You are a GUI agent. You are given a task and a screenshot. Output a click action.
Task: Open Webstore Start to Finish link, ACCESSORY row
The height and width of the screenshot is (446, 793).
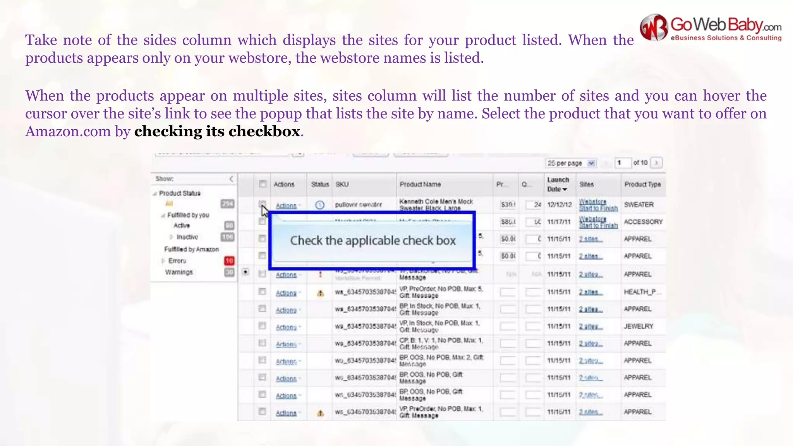tap(598, 222)
